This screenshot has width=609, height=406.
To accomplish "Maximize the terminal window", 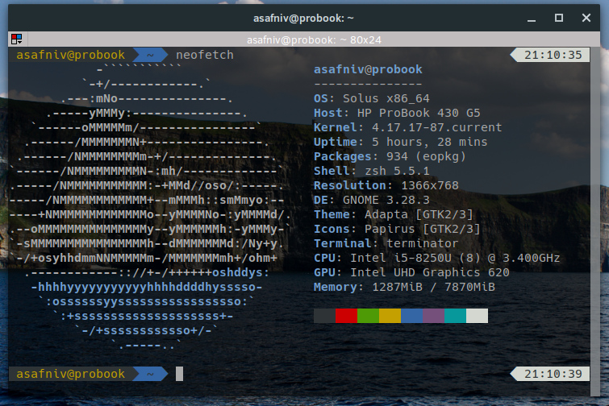I will point(559,18).
